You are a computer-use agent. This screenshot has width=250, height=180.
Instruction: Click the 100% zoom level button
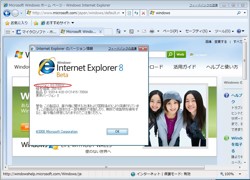click(227, 174)
